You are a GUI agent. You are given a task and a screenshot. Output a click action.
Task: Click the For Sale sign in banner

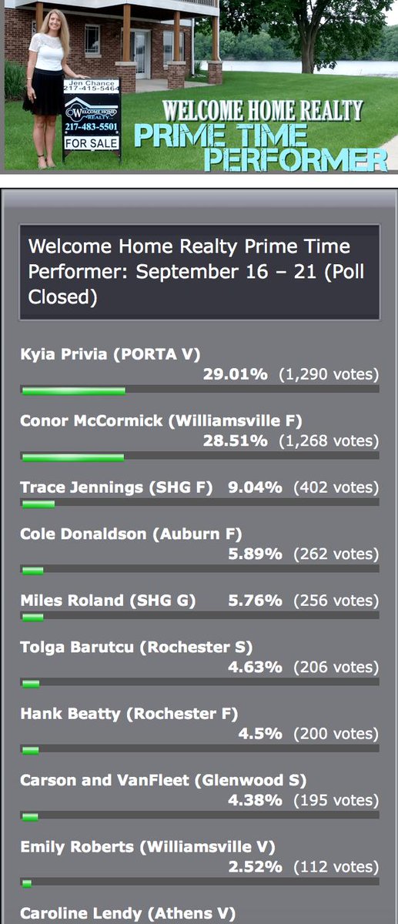[92, 117]
